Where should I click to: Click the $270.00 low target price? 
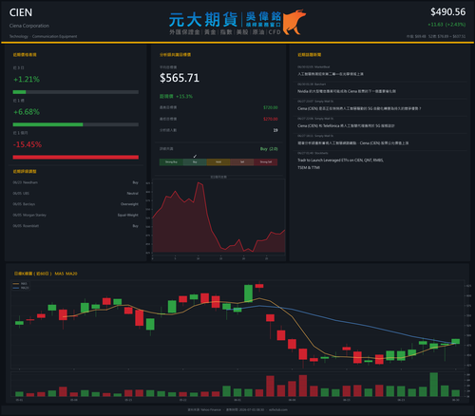pyautogui.click(x=271, y=119)
